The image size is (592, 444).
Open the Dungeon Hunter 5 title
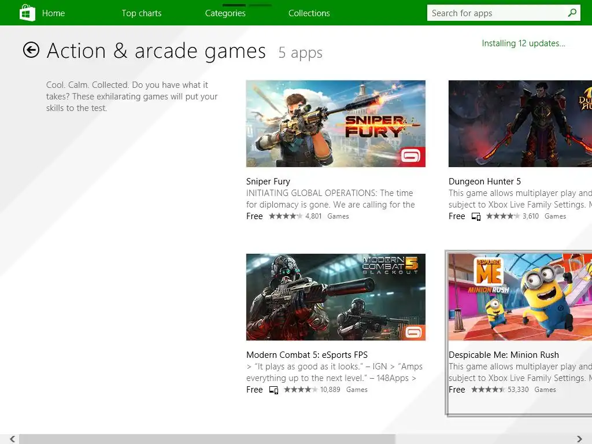pos(484,181)
